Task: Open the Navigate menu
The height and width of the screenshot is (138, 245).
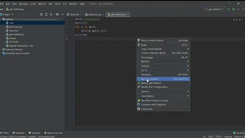Action: [23, 4]
